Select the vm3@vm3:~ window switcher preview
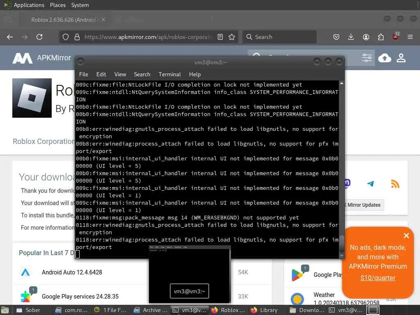Viewport: 420px width, 315px height. 189,274
